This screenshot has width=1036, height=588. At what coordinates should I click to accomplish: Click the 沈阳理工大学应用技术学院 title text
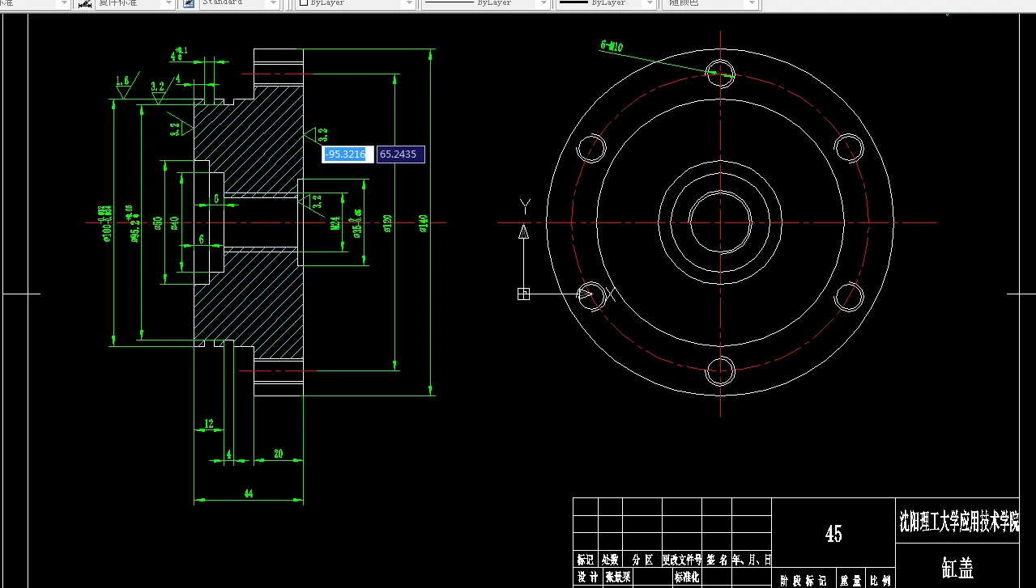959,522
